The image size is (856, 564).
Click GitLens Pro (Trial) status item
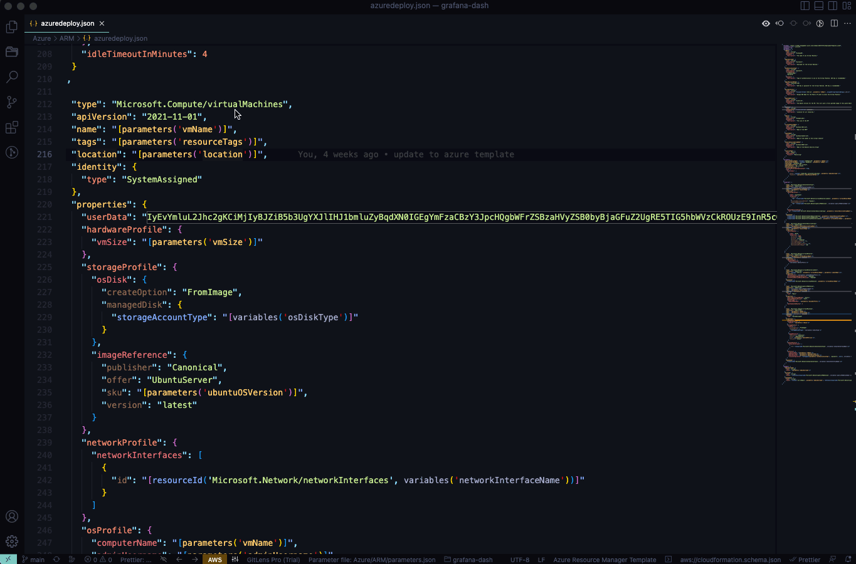tap(273, 559)
